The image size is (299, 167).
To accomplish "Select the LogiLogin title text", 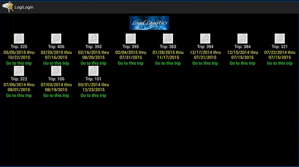I will (24, 7).
